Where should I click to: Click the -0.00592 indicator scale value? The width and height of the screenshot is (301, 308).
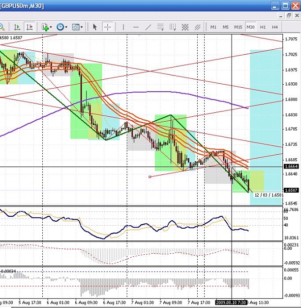292,263
